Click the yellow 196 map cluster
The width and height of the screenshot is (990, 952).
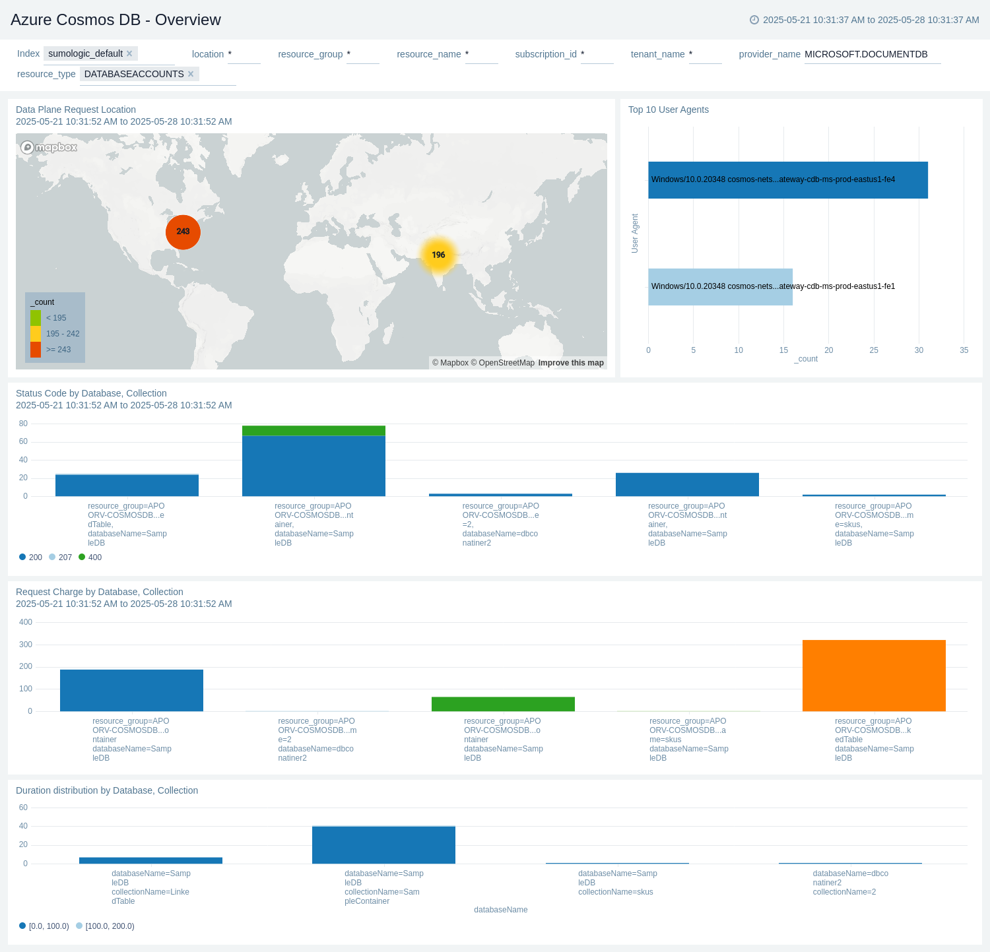pyautogui.click(x=439, y=255)
